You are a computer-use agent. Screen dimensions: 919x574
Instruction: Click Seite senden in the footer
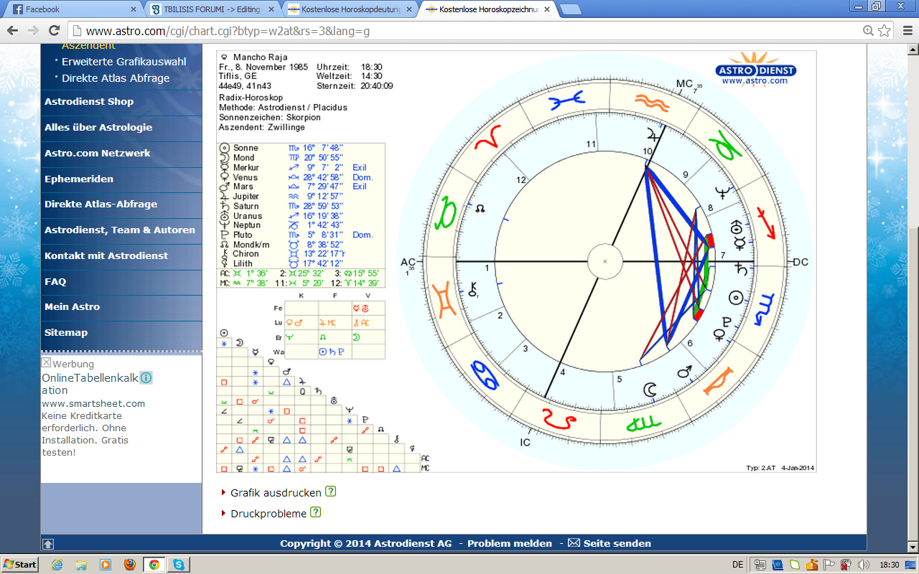click(x=617, y=544)
